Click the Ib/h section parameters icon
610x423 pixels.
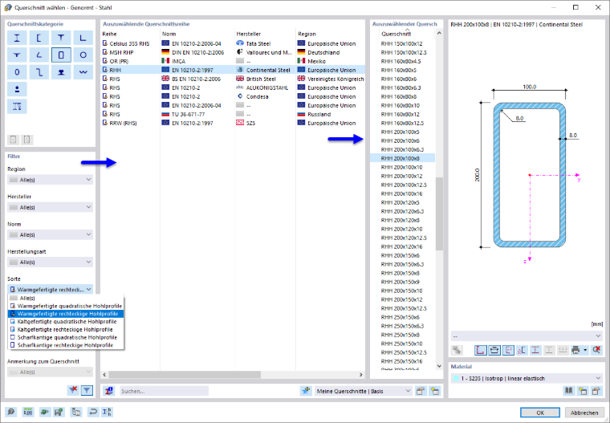click(107, 412)
